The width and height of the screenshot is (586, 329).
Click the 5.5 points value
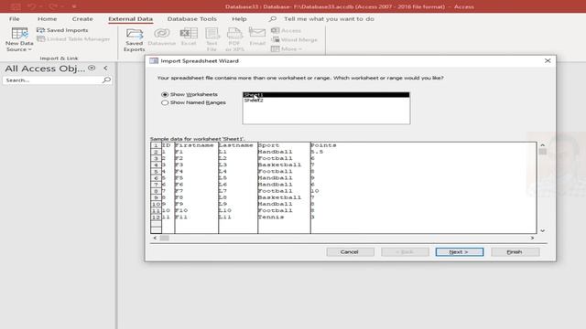[317, 152]
